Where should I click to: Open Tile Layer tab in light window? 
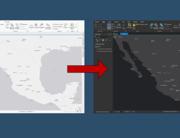tap(7, 22)
